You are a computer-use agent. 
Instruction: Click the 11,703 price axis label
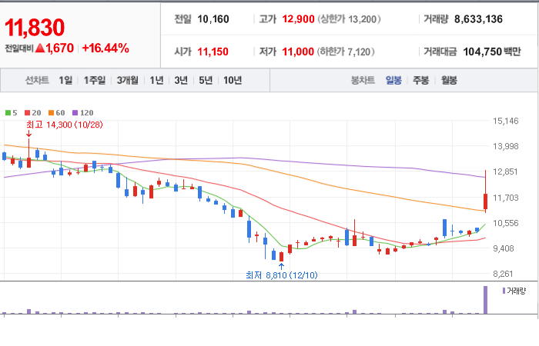pyautogui.click(x=506, y=198)
